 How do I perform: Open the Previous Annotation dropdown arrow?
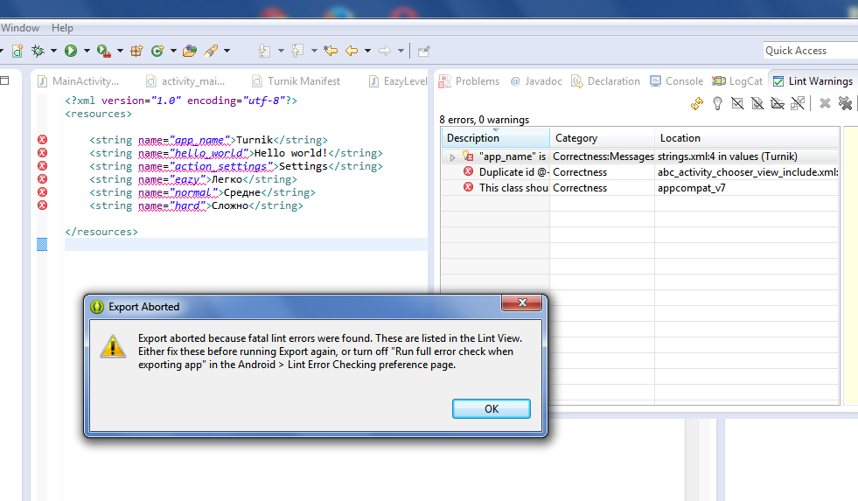(314, 51)
